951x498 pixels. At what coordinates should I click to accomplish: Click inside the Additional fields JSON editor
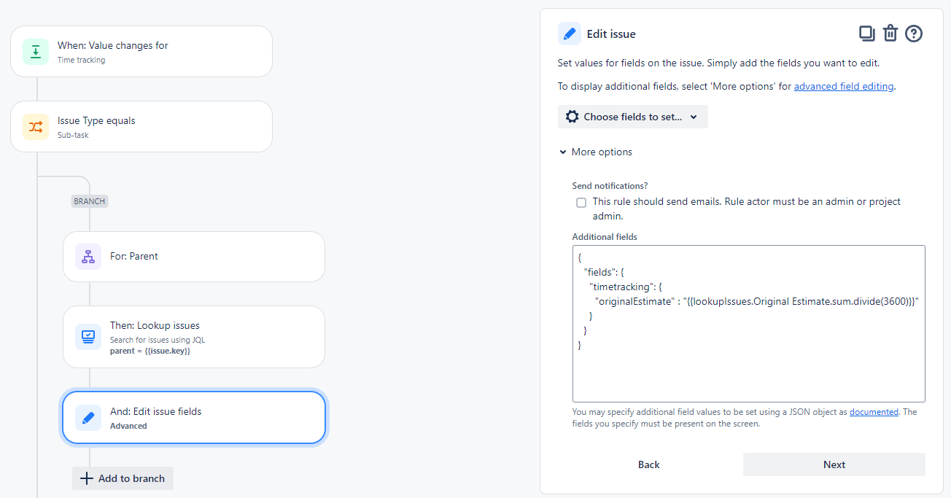click(x=749, y=324)
